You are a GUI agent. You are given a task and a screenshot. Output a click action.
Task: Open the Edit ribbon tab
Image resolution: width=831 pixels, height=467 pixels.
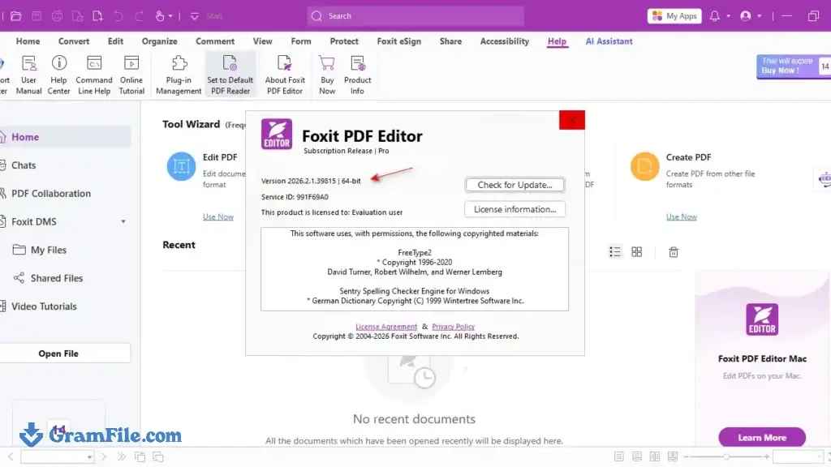pos(115,41)
